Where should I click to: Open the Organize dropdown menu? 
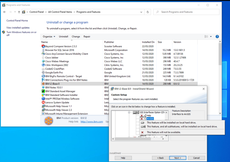point(49,36)
